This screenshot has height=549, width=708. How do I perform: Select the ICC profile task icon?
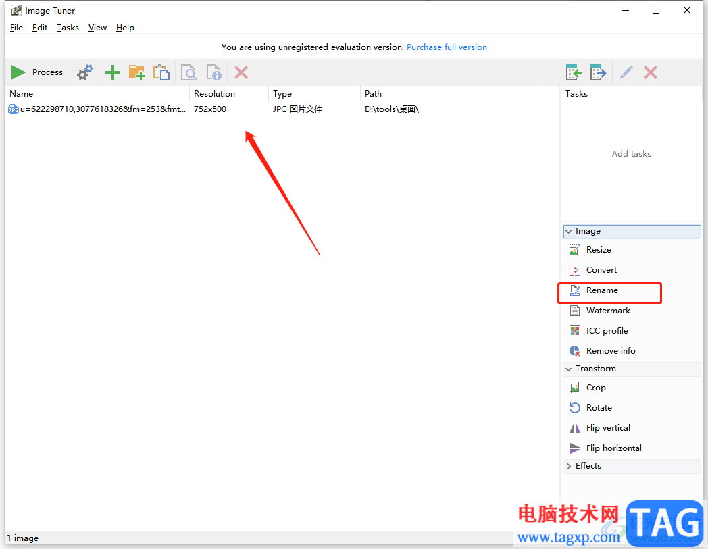pos(574,331)
